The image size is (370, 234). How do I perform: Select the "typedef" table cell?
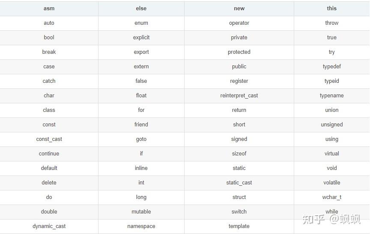pyautogui.click(x=331, y=67)
